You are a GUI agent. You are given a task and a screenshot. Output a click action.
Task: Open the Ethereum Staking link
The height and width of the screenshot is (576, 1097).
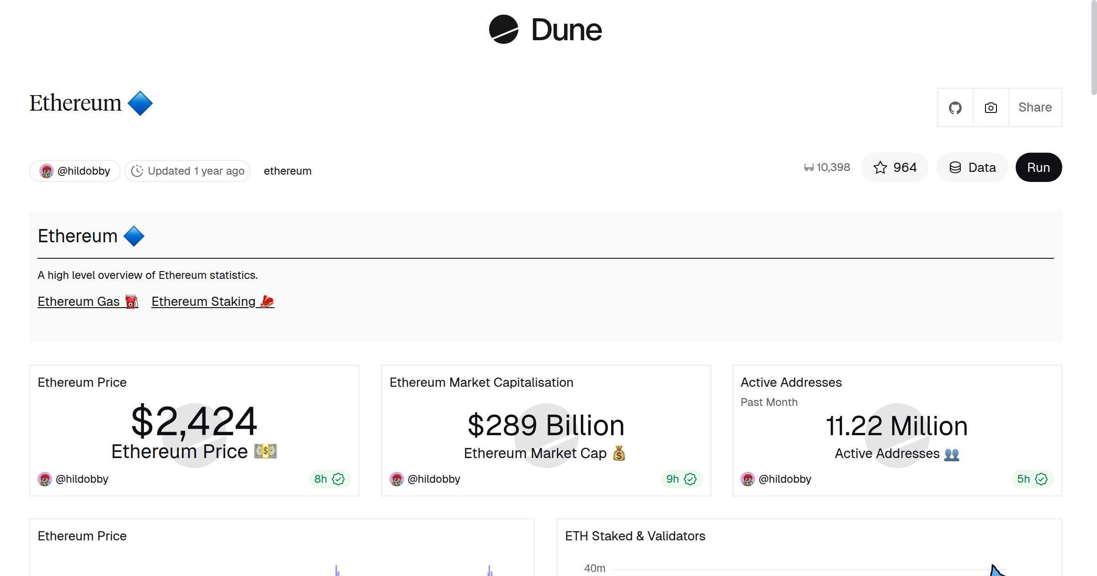pos(204,301)
